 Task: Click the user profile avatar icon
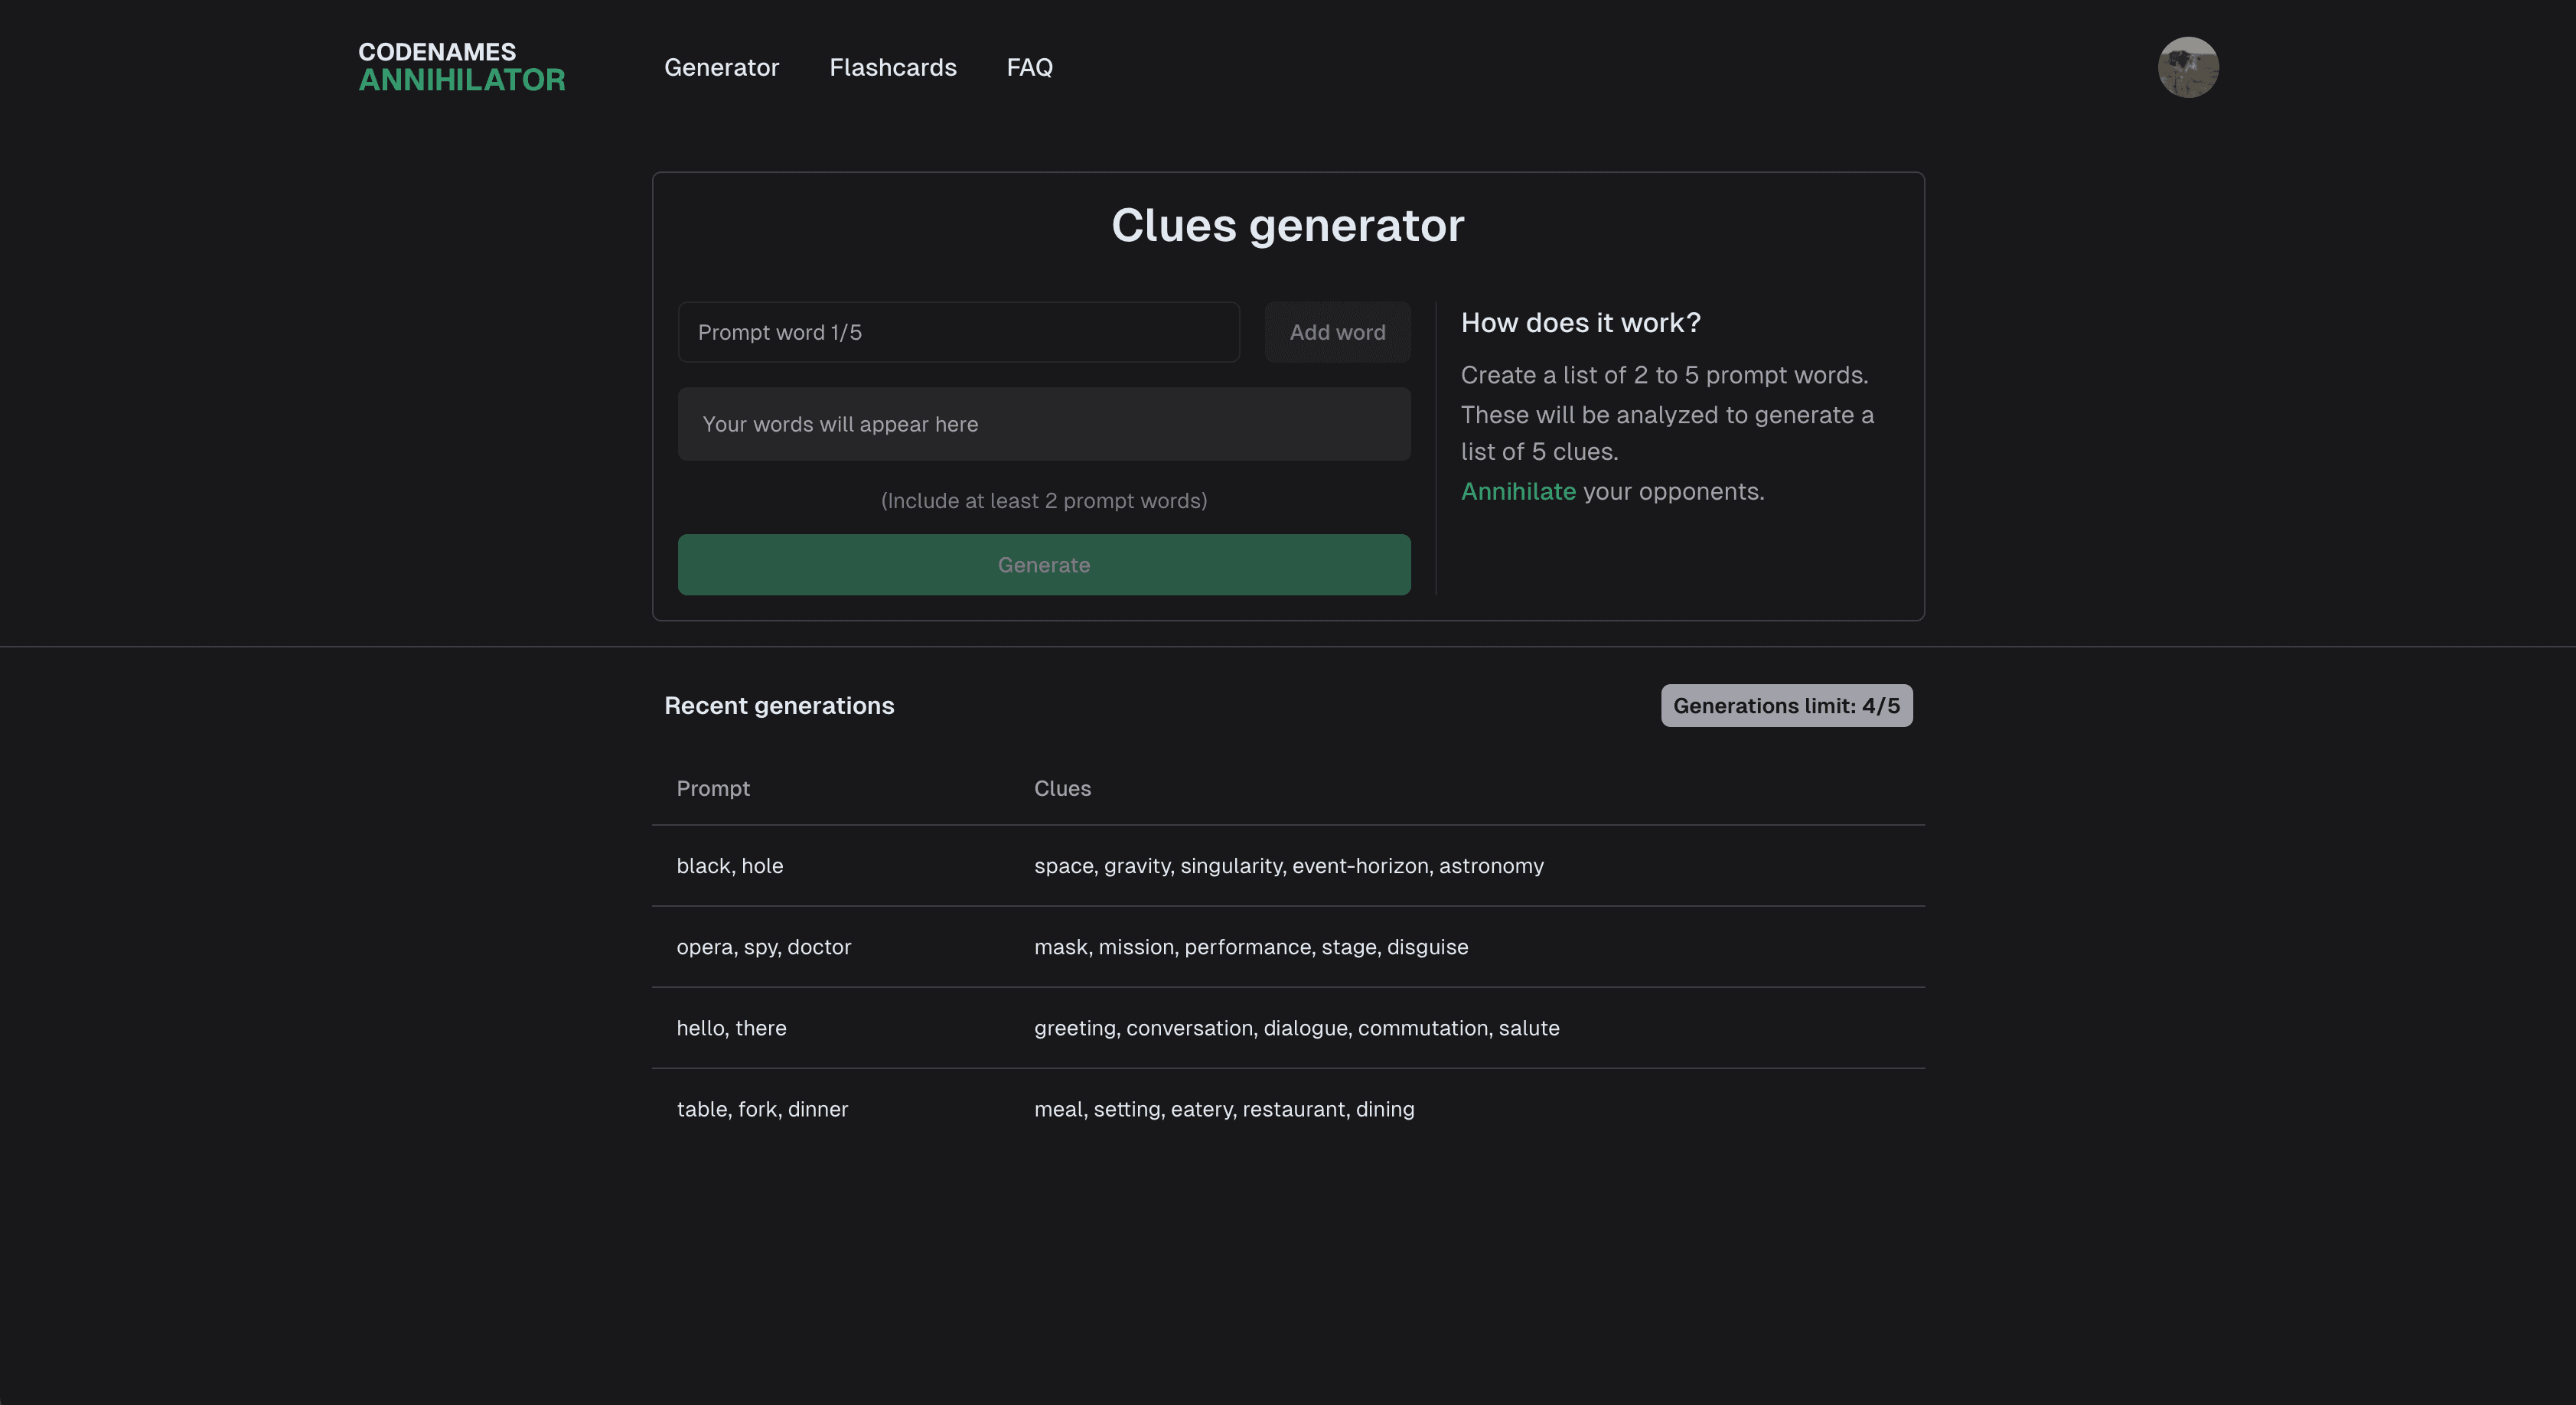[x=2189, y=66]
